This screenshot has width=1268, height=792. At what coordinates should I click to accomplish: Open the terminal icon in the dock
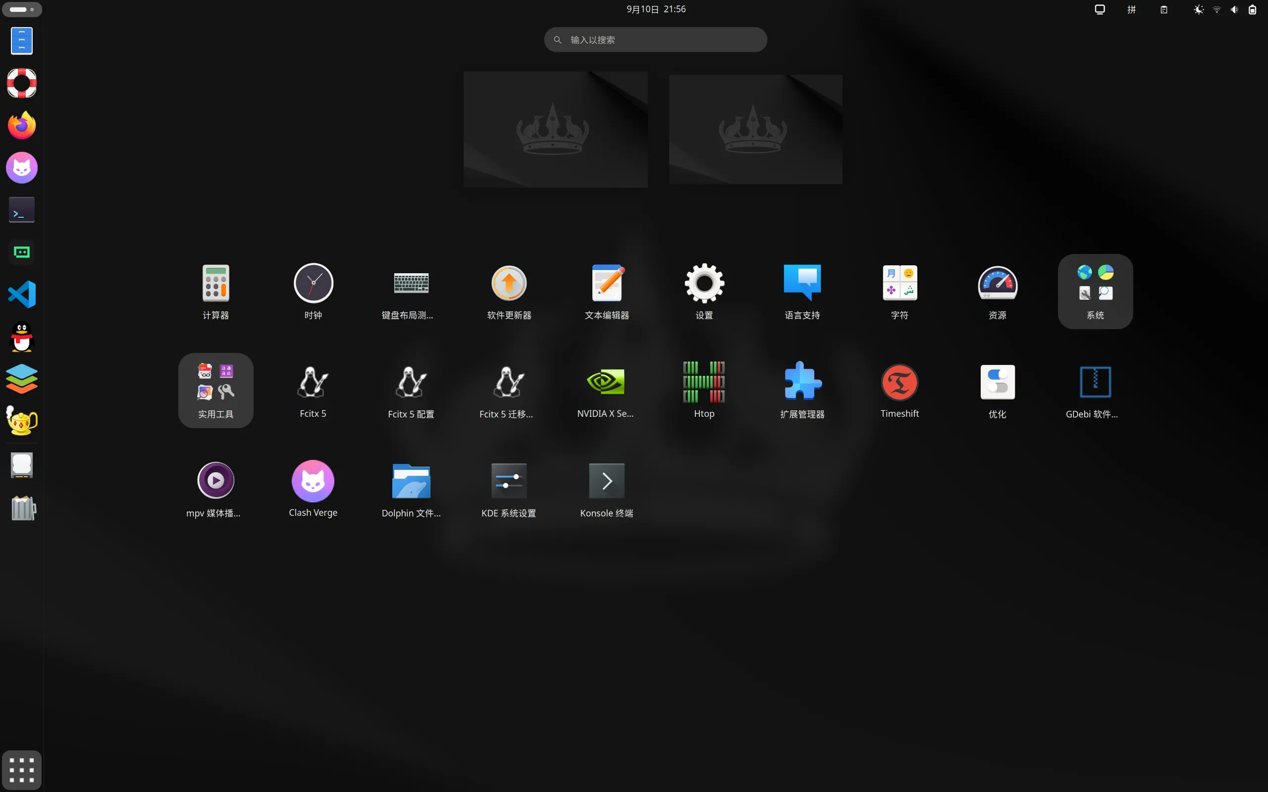click(x=21, y=209)
